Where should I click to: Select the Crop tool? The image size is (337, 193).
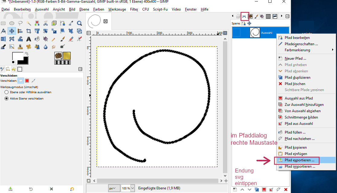point(29,31)
